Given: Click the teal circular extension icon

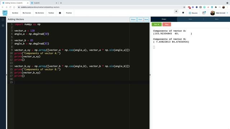Looking at the screenshot, I should [204, 7].
